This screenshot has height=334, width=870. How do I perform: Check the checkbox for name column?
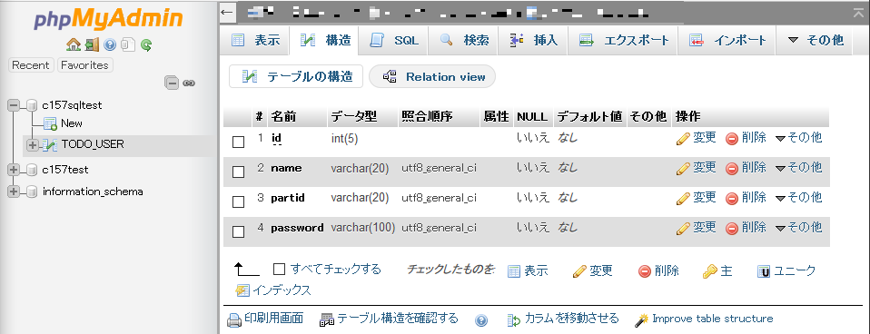coord(238,172)
